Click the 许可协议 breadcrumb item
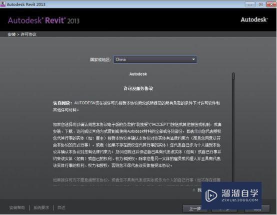 [x=28, y=35]
